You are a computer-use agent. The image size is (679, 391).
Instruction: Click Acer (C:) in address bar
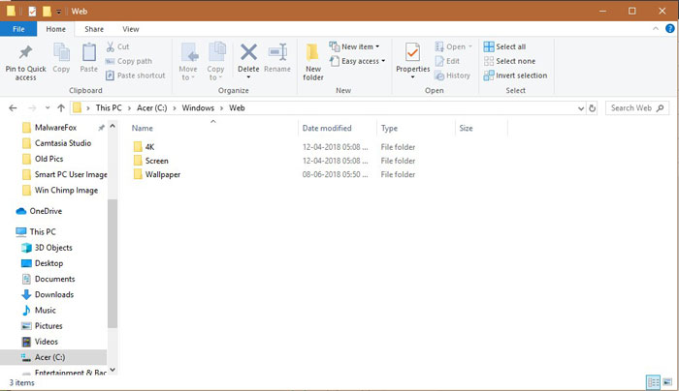[152, 108]
